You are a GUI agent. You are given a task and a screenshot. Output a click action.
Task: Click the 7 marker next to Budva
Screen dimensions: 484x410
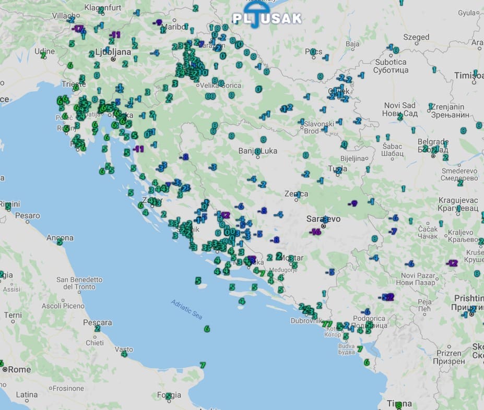click(x=359, y=349)
